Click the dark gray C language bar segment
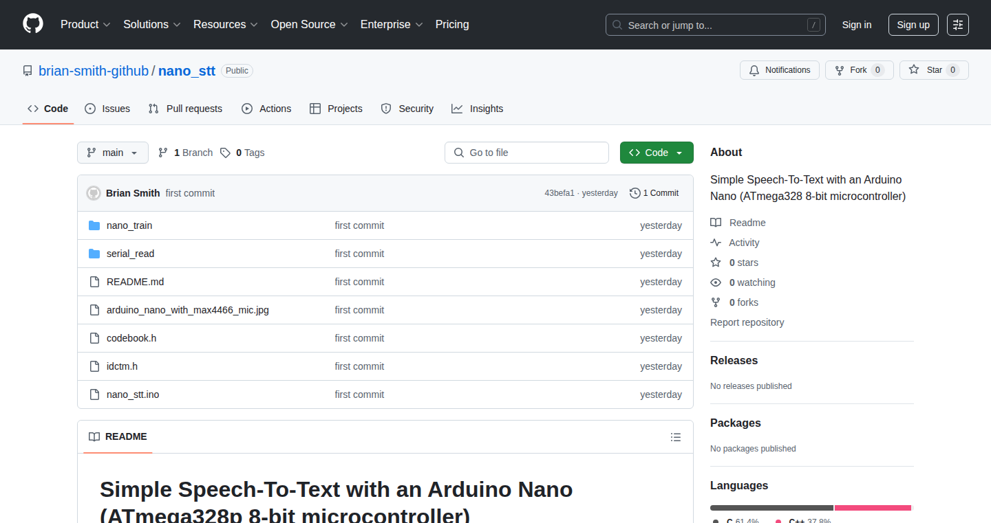 click(771, 508)
